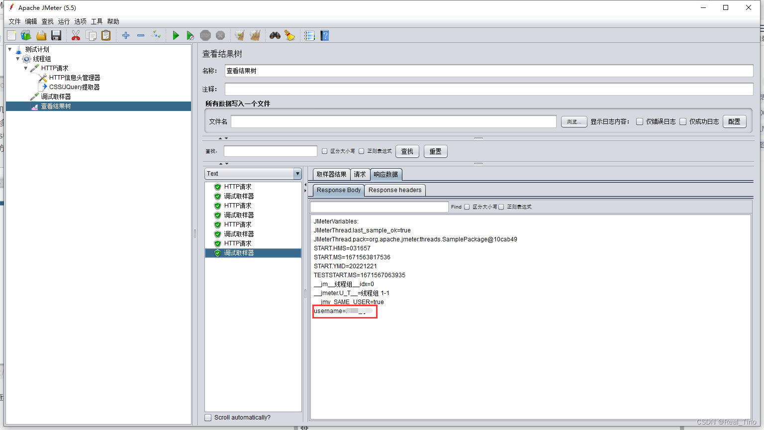Click the Toggle enable/disable toolbar icon
This screenshot has width=764, height=430.
click(156, 35)
